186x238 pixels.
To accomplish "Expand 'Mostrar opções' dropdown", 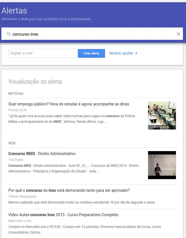I will click(123, 53).
